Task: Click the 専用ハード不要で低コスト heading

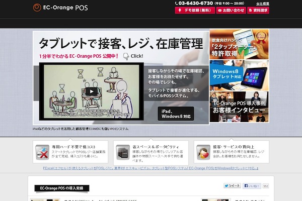Action: [x=74, y=147]
